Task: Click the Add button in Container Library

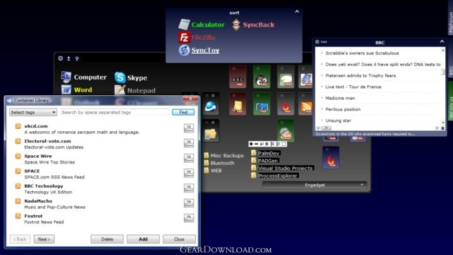Action: [143, 239]
